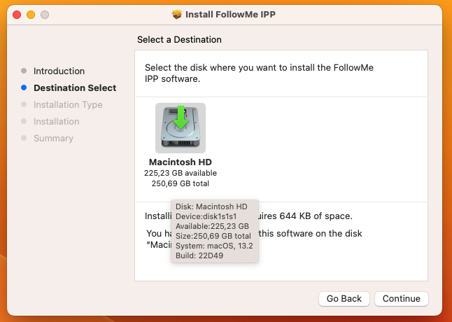Image resolution: width=452 pixels, height=322 pixels.
Task: Select the Macintosh HD disk icon
Action: coord(181,128)
